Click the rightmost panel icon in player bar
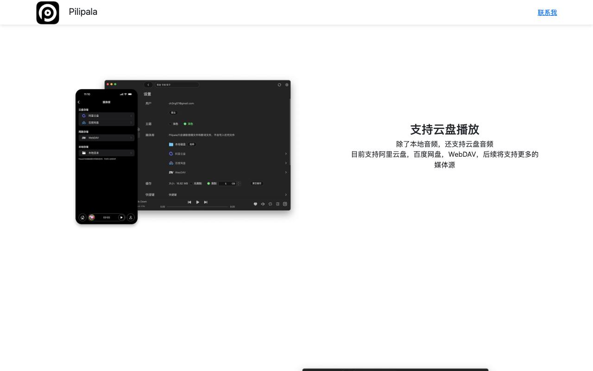The height and width of the screenshot is (371, 593). click(285, 204)
